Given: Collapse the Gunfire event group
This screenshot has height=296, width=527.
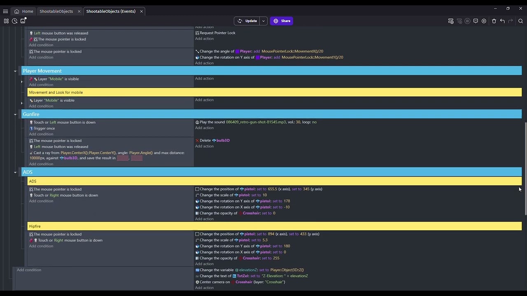Looking at the screenshot, I should tap(15, 114).
